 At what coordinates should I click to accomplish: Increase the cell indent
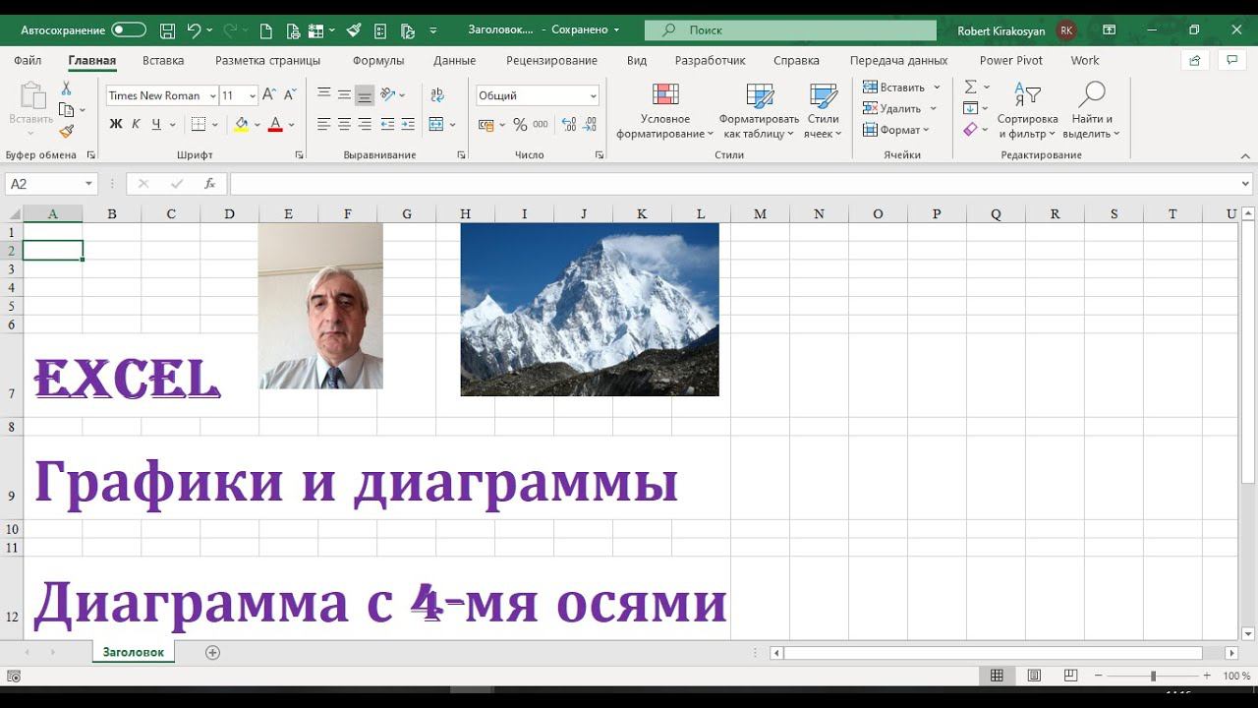(x=408, y=124)
